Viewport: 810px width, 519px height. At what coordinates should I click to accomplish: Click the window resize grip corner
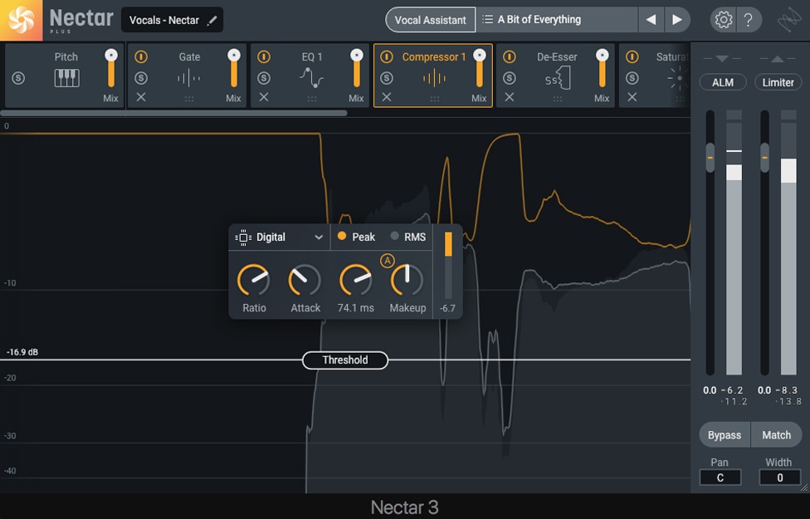point(804,487)
